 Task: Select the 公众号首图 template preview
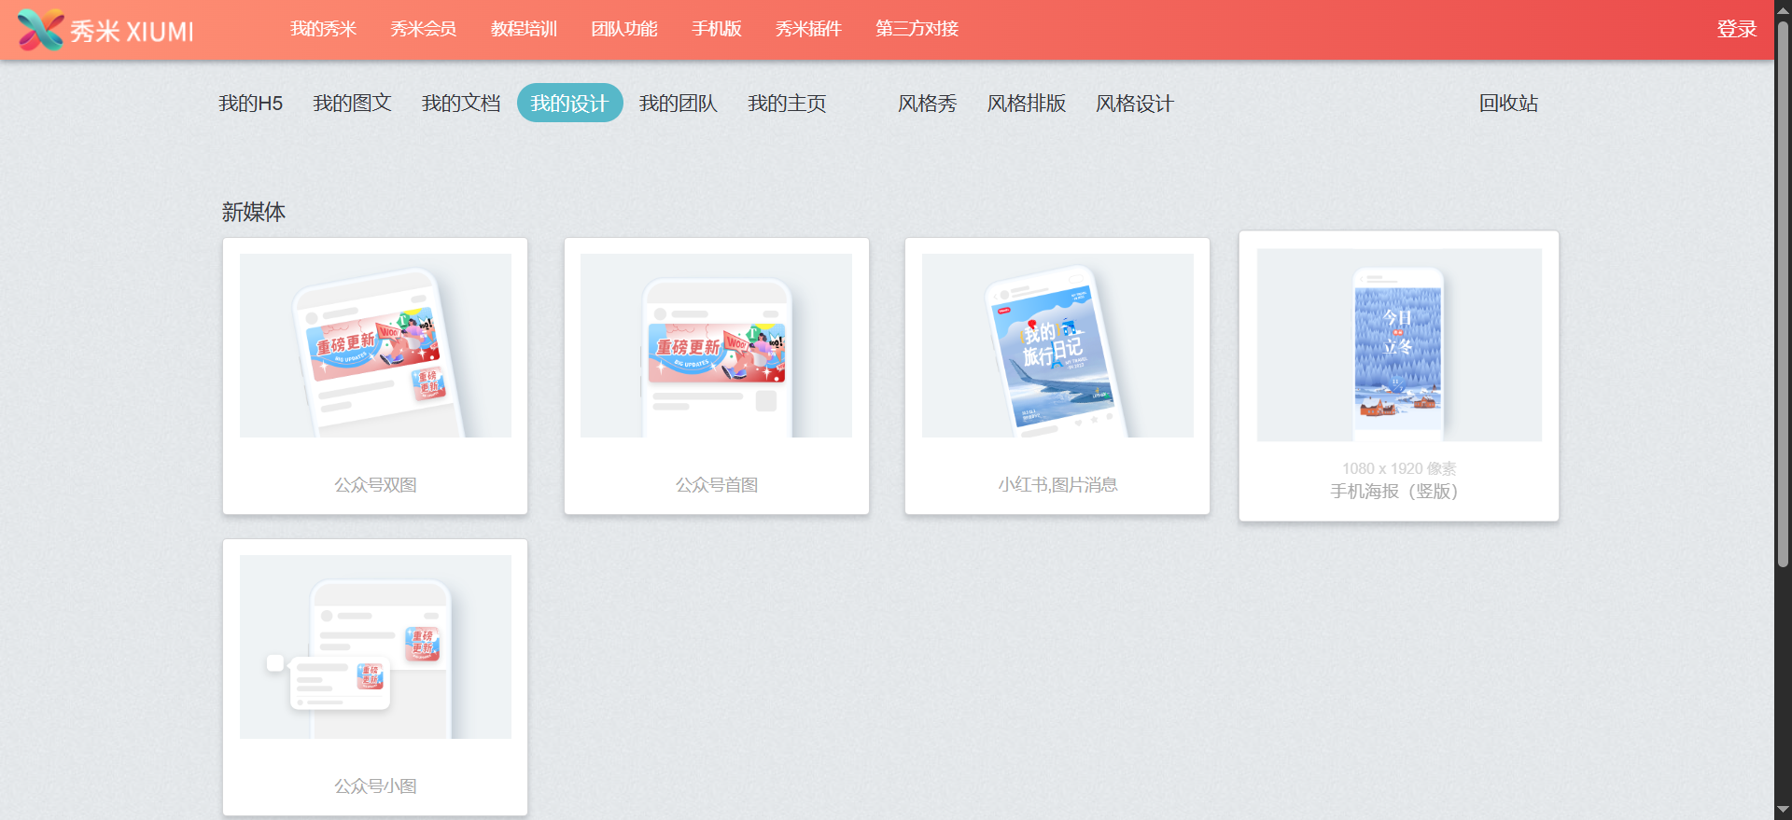point(716,345)
